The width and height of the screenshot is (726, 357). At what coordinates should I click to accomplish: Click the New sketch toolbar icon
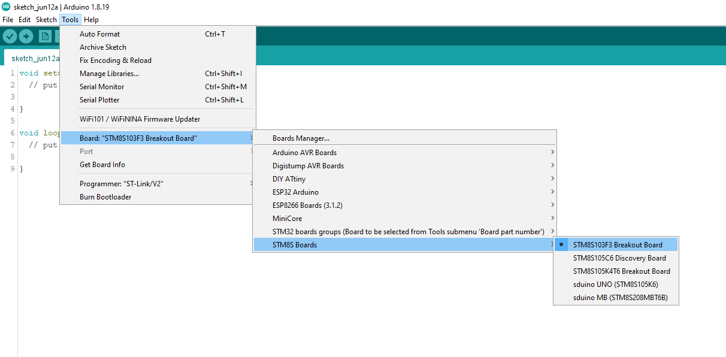(45, 37)
